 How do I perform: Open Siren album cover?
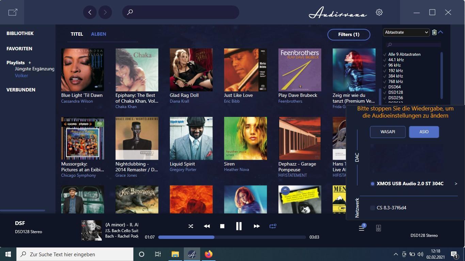pos(245,138)
